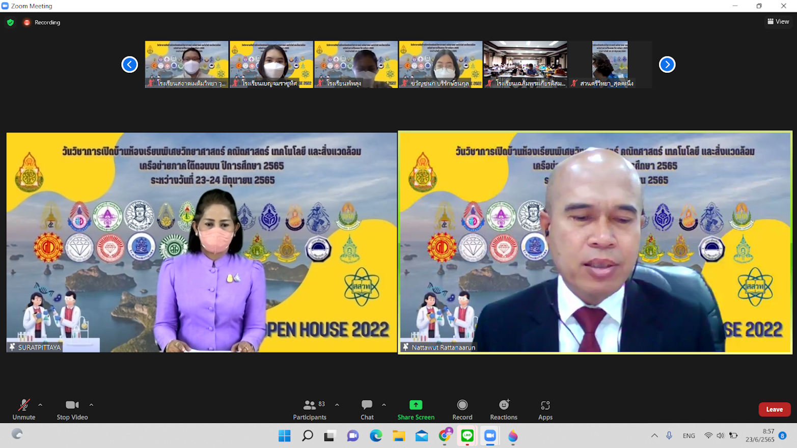
Task: Click the green encryption shield icon
Action: [x=10, y=22]
